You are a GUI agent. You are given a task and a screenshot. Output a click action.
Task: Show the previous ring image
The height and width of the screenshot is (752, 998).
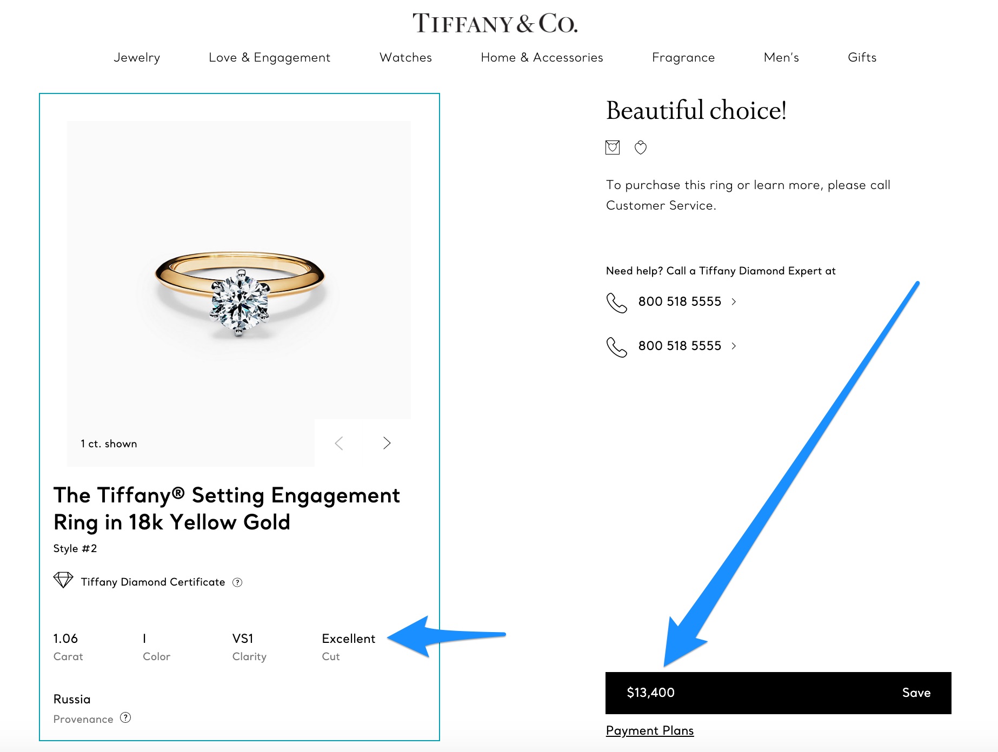click(x=339, y=444)
